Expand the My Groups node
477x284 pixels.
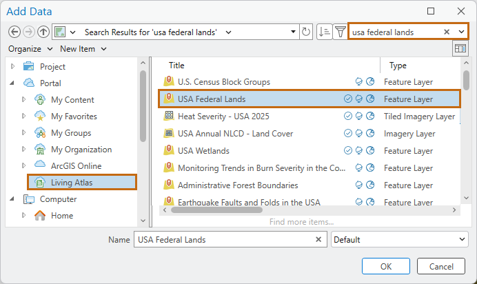23,132
